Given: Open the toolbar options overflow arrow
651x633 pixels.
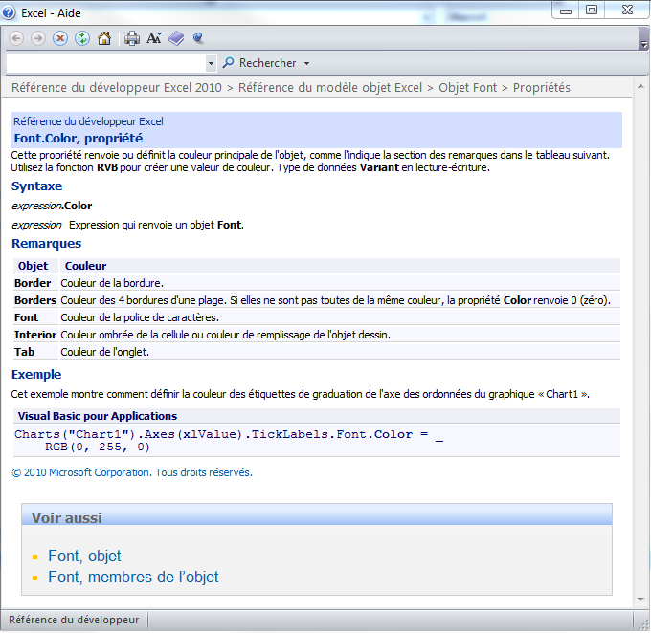Looking at the screenshot, I should pos(644,45).
